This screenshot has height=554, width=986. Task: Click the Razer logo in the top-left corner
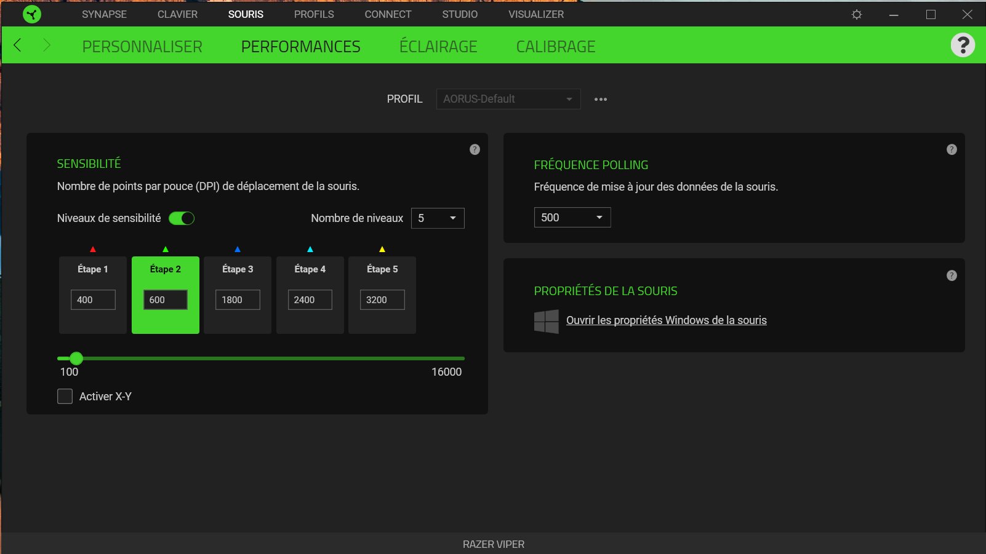(x=31, y=14)
